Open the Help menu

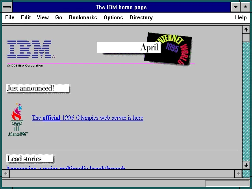tap(241, 17)
